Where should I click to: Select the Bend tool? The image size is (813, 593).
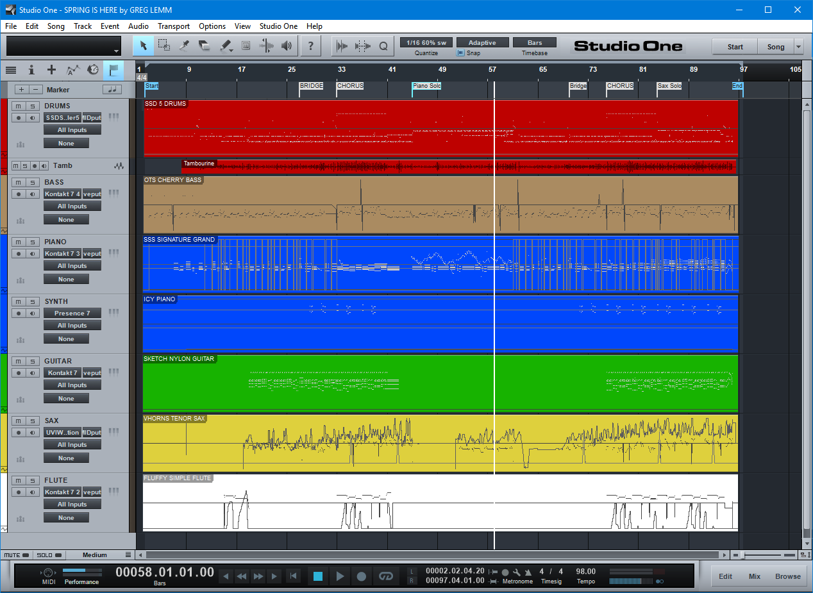coord(266,46)
